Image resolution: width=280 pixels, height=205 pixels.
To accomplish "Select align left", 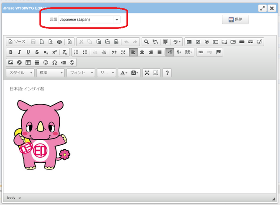I will tap(133, 52).
